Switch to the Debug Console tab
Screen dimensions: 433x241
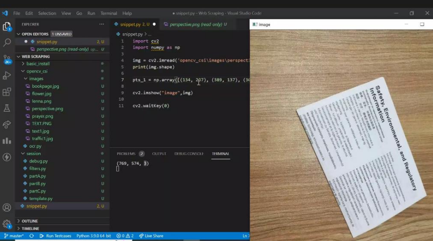tap(188, 154)
